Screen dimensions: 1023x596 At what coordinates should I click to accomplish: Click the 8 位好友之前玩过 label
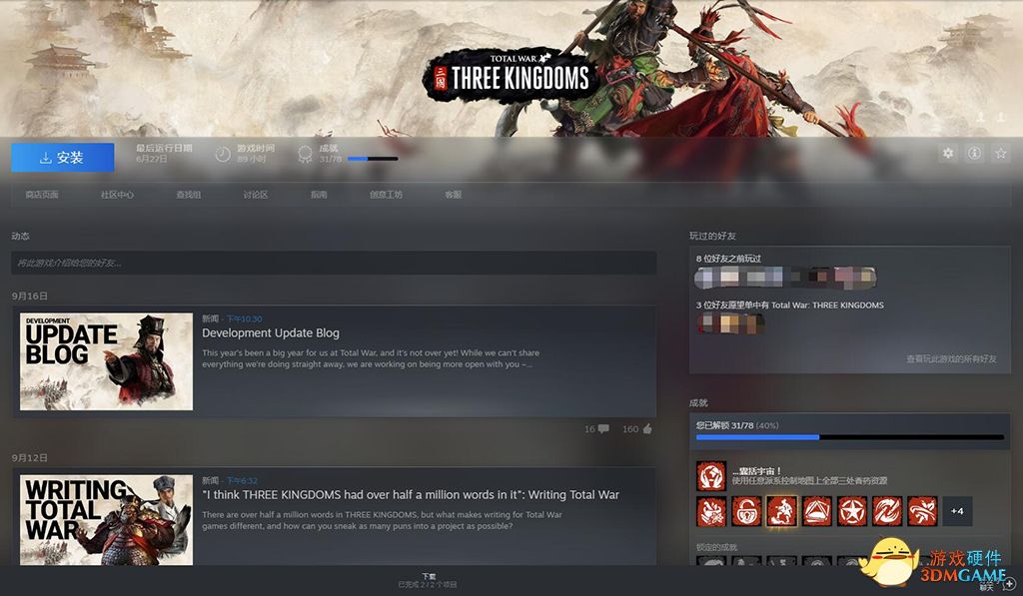coord(728,259)
